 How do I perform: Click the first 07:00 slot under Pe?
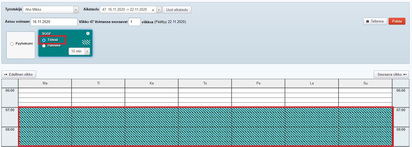click(x=258, y=110)
